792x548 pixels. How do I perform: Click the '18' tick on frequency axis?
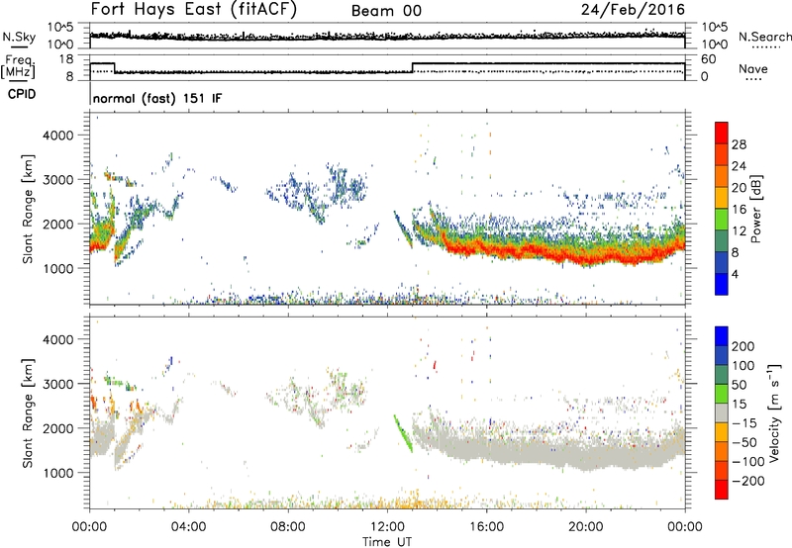pyautogui.click(x=66, y=59)
